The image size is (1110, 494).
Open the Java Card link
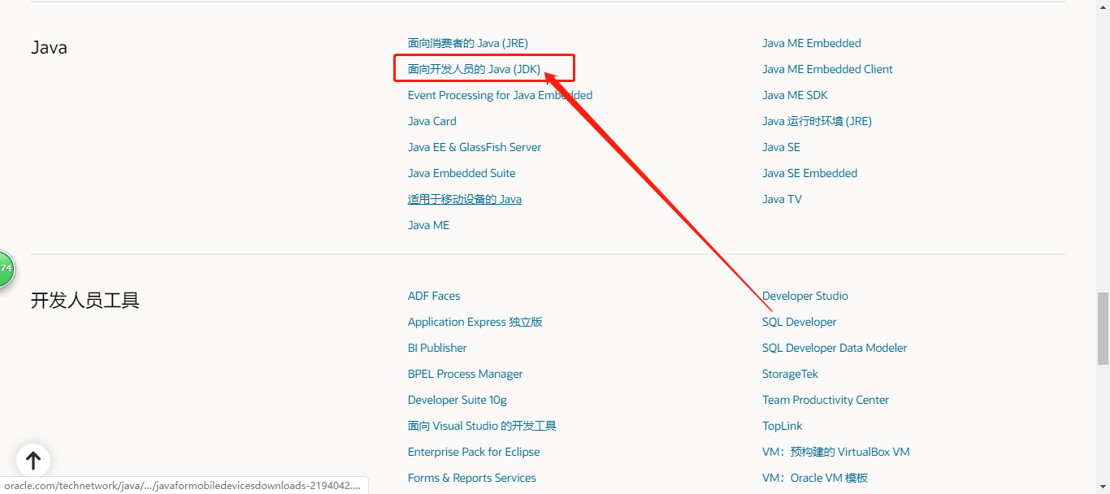click(432, 121)
